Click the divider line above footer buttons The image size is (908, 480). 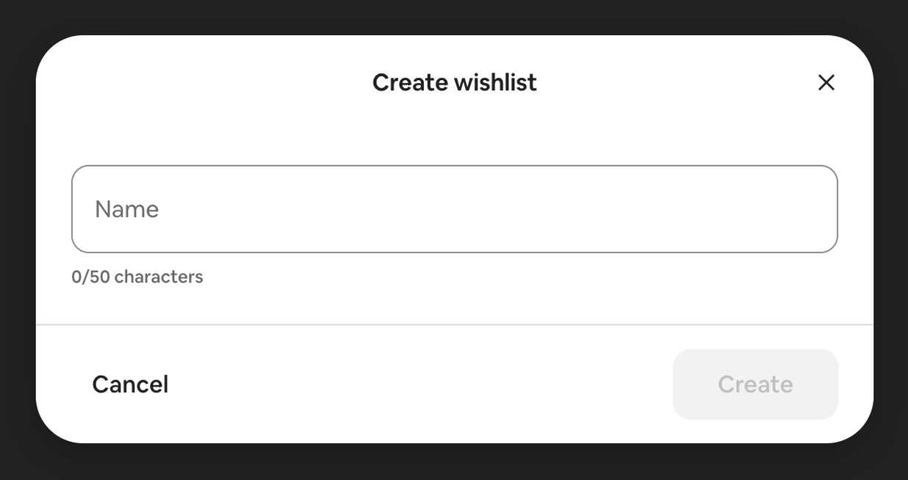454,324
